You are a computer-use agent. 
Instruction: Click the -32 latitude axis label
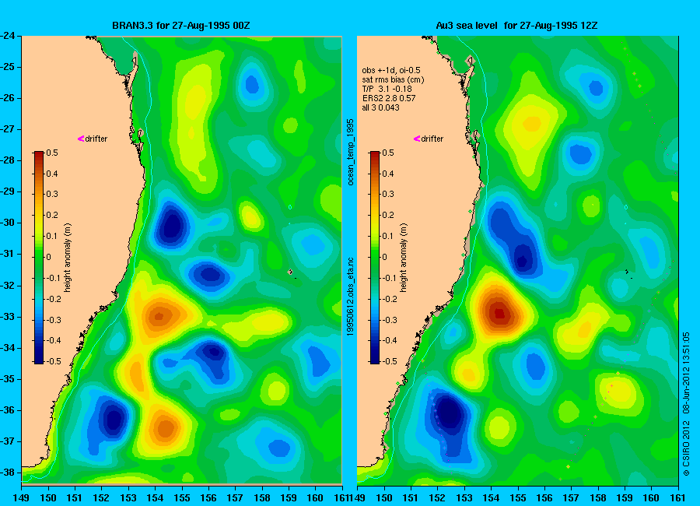tap(8, 286)
